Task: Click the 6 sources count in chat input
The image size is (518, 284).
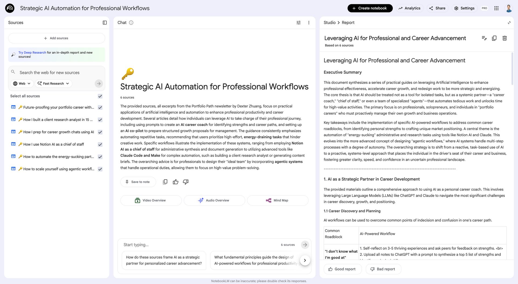Action: pos(288,245)
